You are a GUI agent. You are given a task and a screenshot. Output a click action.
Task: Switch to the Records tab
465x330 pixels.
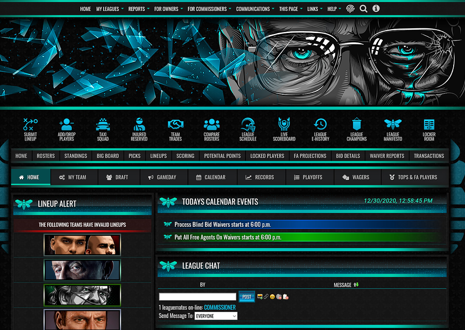[262, 177]
